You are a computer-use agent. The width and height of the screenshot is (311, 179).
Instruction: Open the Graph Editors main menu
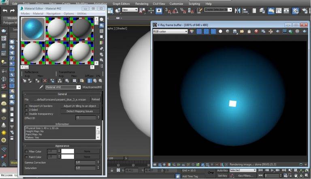coord(121,4)
